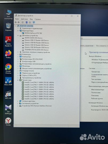Collapse the Видеоадаптеры category
This screenshot has height=144, width=108.
tap(18, 31)
